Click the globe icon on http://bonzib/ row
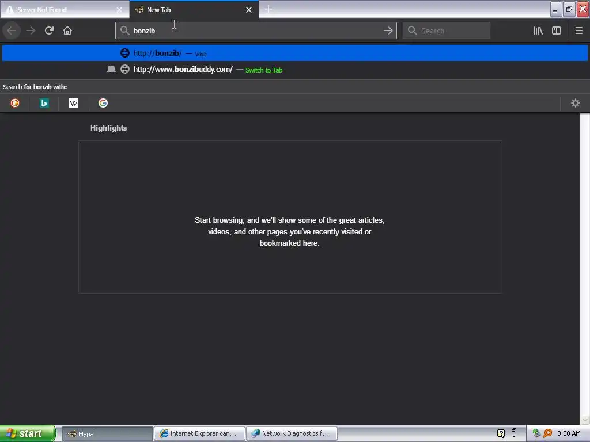The height and width of the screenshot is (442, 590). click(125, 53)
